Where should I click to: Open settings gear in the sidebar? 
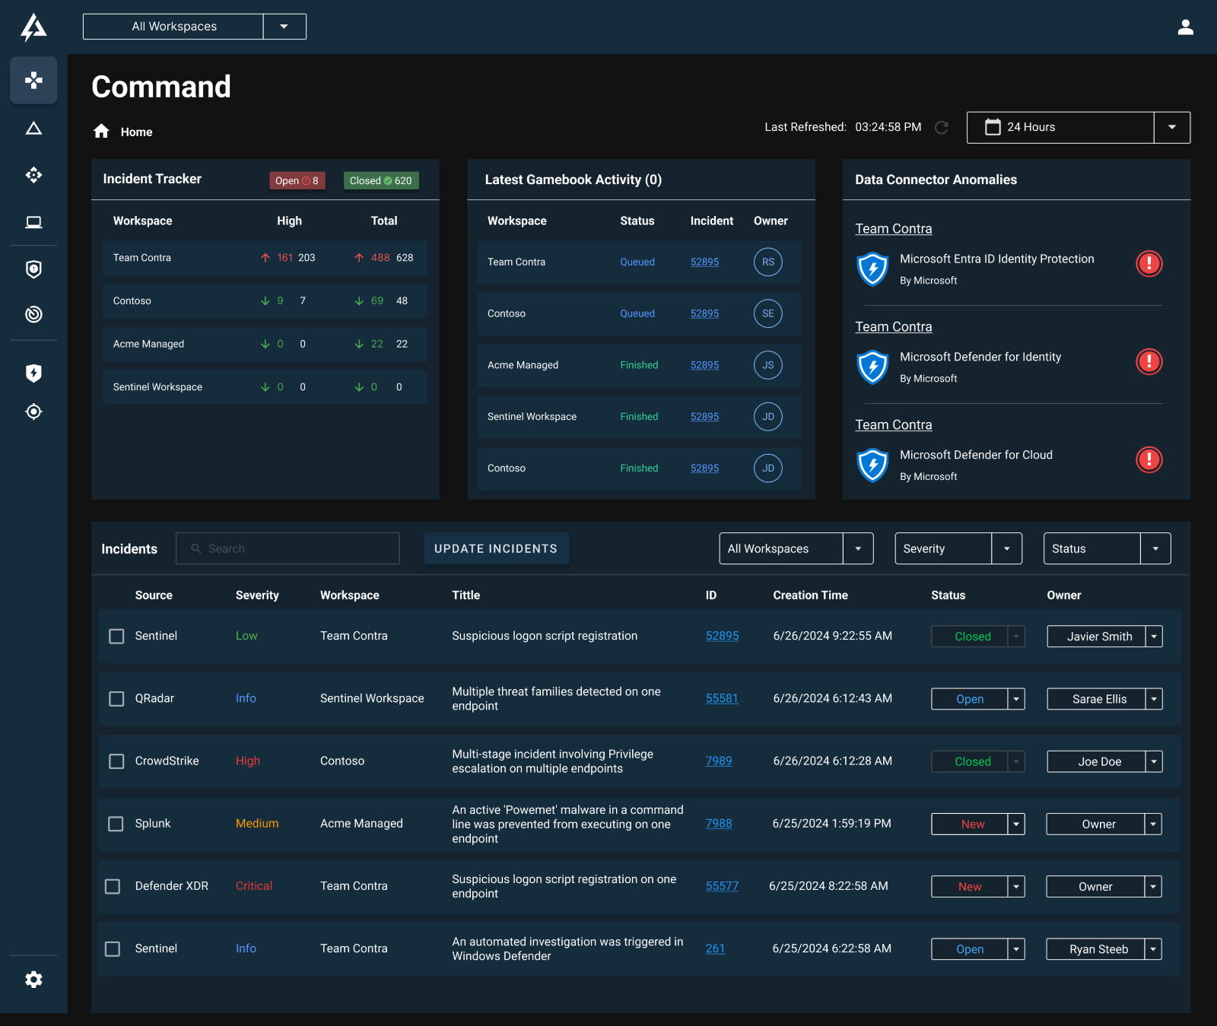pos(33,980)
